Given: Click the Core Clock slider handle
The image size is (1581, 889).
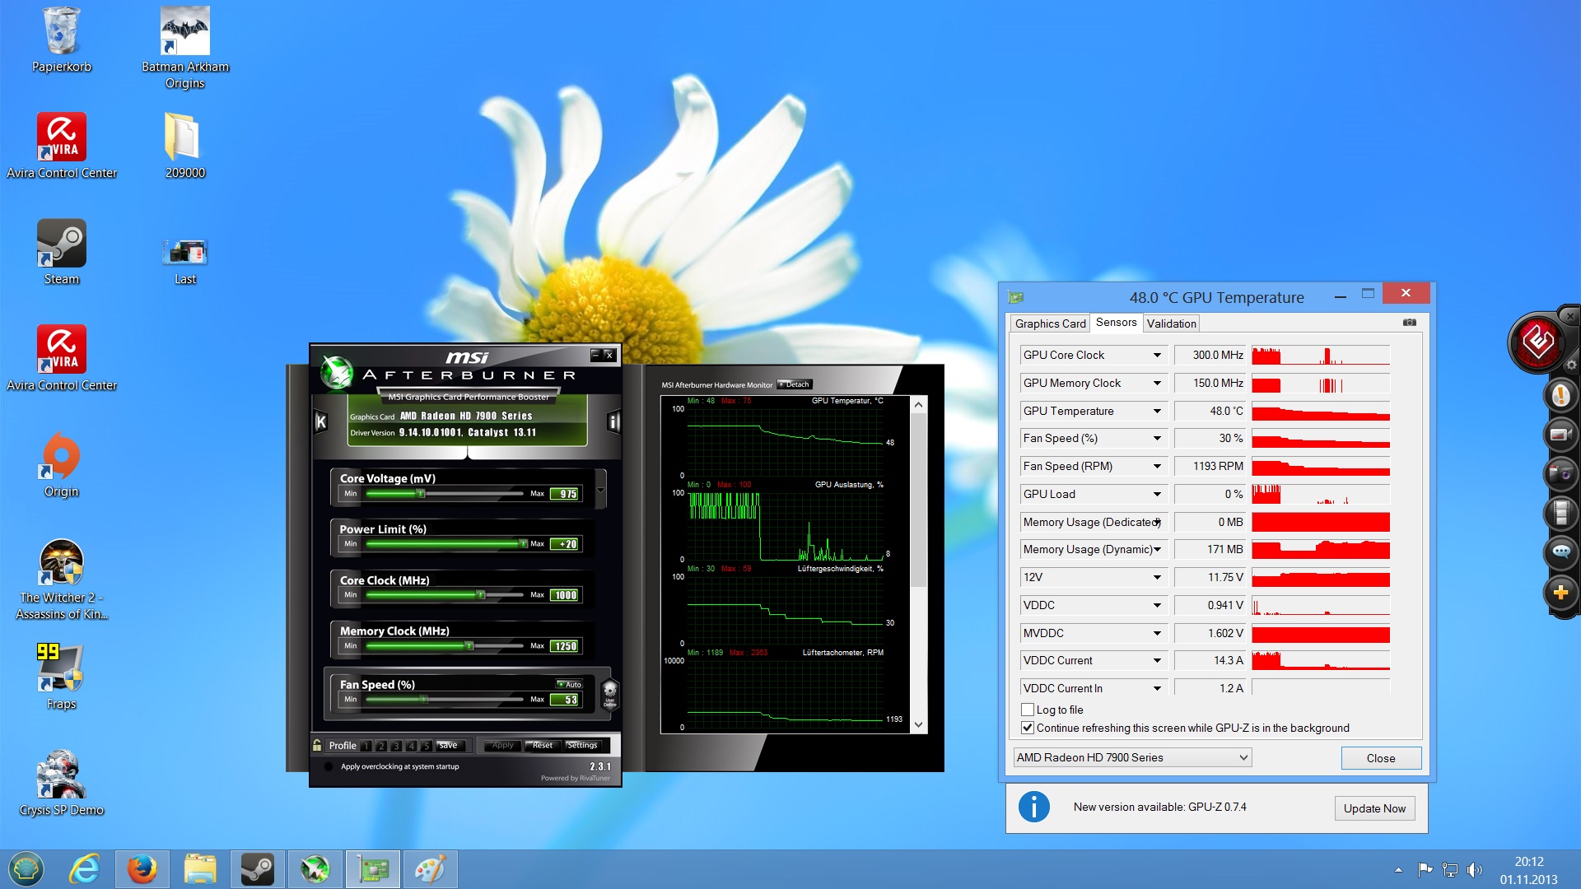Looking at the screenshot, I should [481, 594].
